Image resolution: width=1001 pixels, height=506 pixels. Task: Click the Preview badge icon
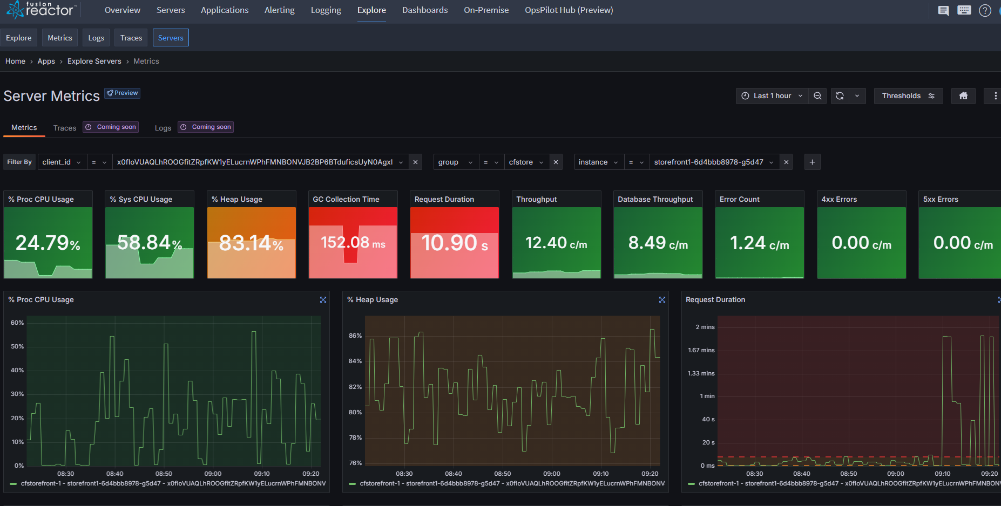tap(122, 93)
